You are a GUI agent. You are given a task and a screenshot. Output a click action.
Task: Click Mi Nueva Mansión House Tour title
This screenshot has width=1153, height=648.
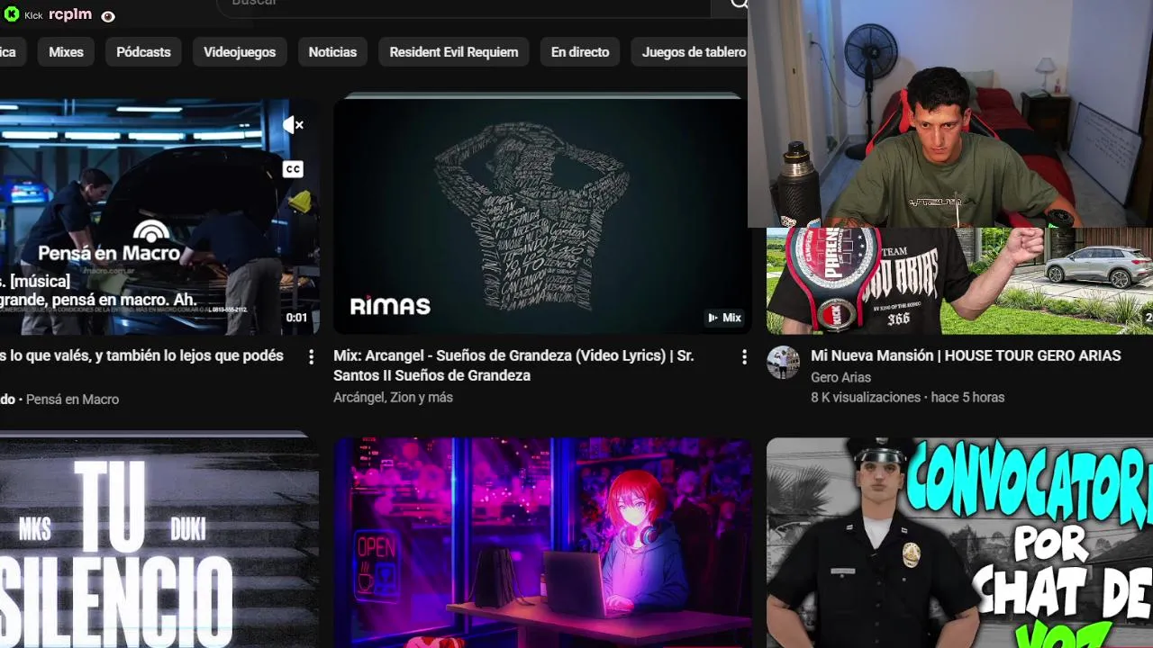coord(966,355)
